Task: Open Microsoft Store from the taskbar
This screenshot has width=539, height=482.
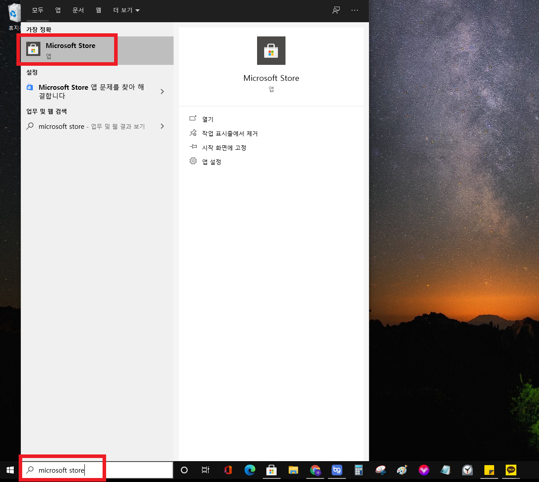Action: click(271, 470)
